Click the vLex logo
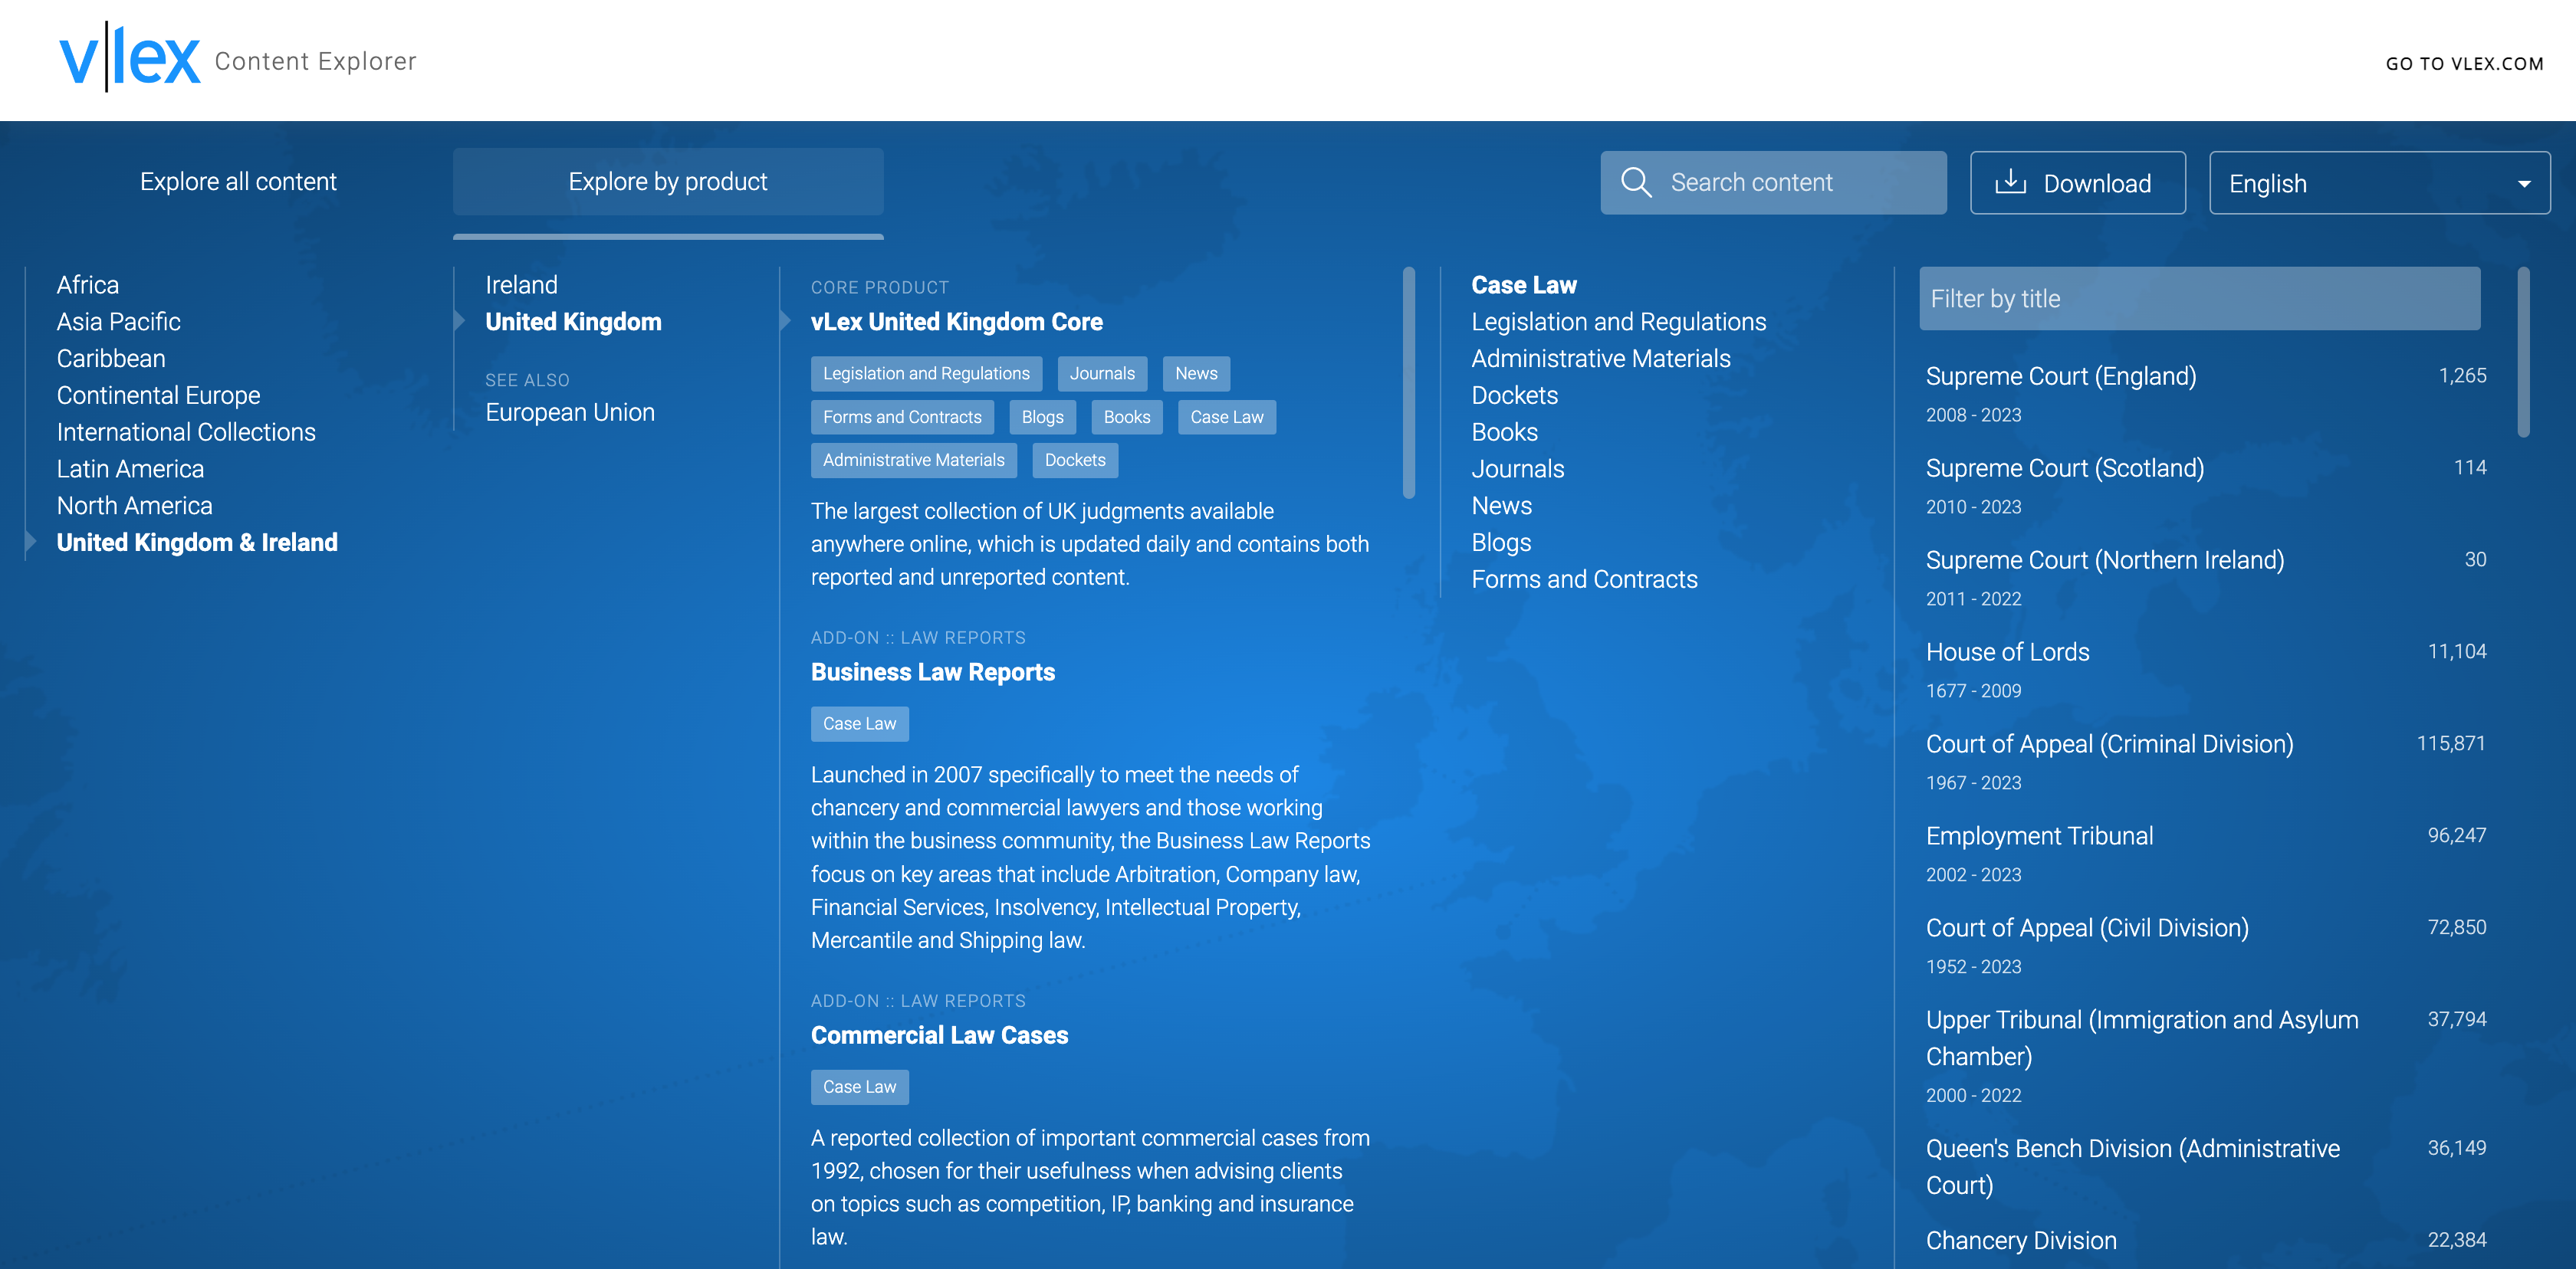Image resolution: width=2576 pixels, height=1269 pixels. point(130,58)
